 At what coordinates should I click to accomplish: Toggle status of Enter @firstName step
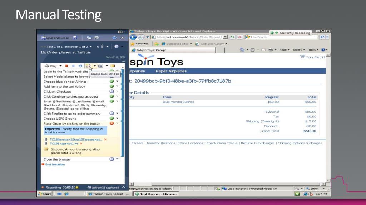[x=112, y=101]
